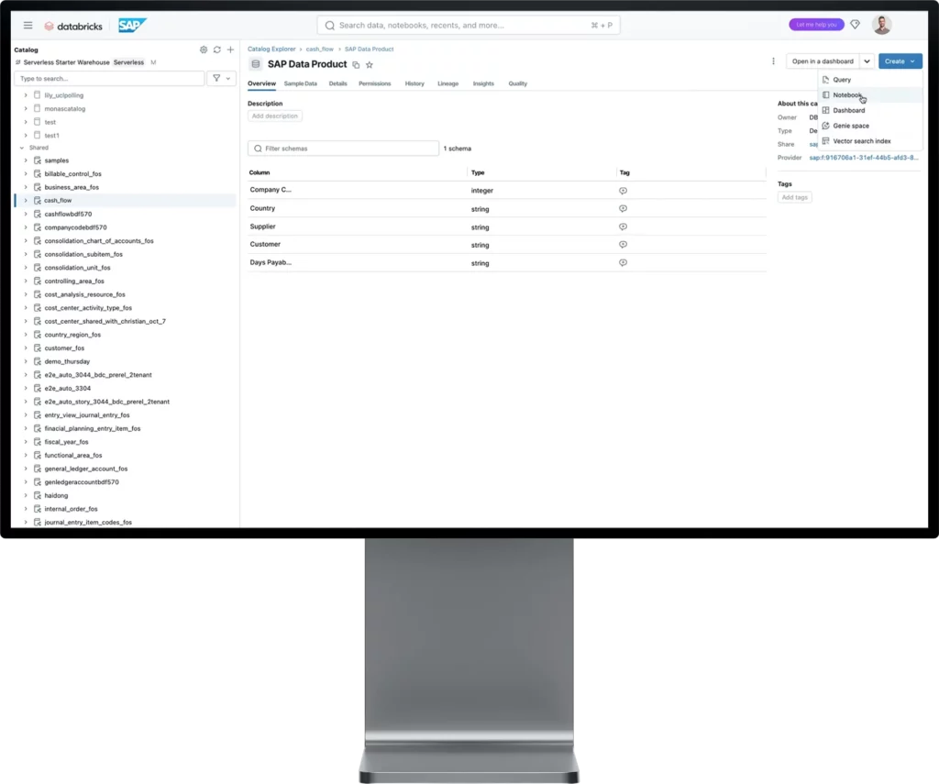The width and height of the screenshot is (939, 784).
Task: Open the catalog filter icon
Action: click(x=216, y=78)
